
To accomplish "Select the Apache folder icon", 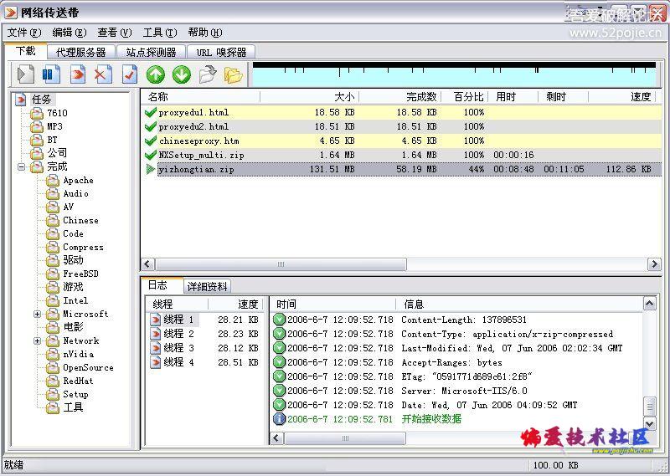I will pos(53,181).
